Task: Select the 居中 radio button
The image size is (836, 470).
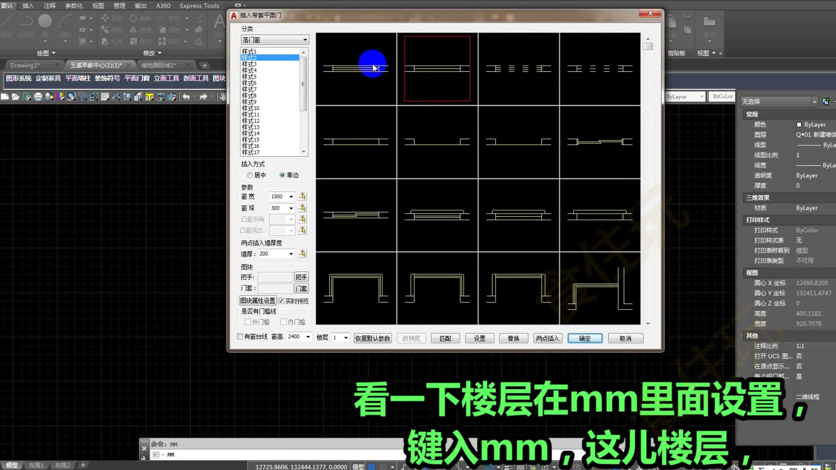Action: coord(249,175)
